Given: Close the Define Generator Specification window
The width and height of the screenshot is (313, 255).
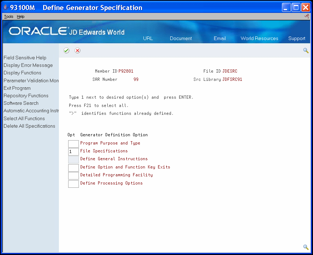Looking at the screenshot, I should 306,8.
